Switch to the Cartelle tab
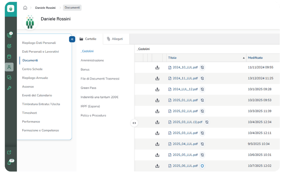285x175 pixels. coord(90,39)
